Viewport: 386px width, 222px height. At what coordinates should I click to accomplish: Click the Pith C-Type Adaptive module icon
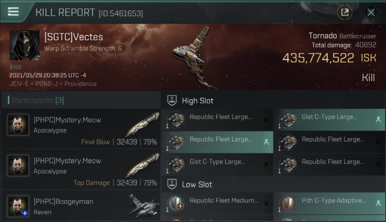(x=287, y=204)
